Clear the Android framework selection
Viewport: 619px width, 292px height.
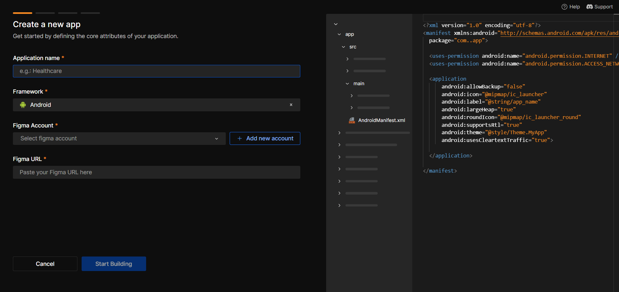[x=291, y=105]
